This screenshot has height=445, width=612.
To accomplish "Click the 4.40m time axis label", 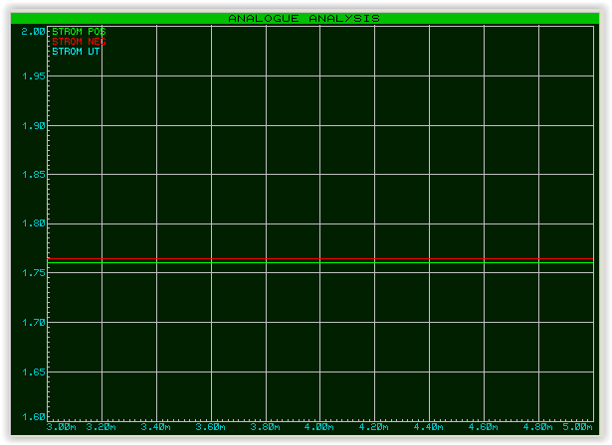I will 428,427.
